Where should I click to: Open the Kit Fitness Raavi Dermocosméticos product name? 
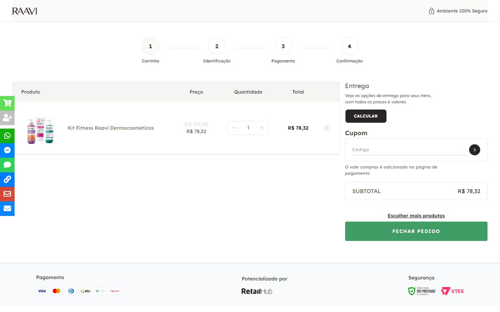[111, 128]
